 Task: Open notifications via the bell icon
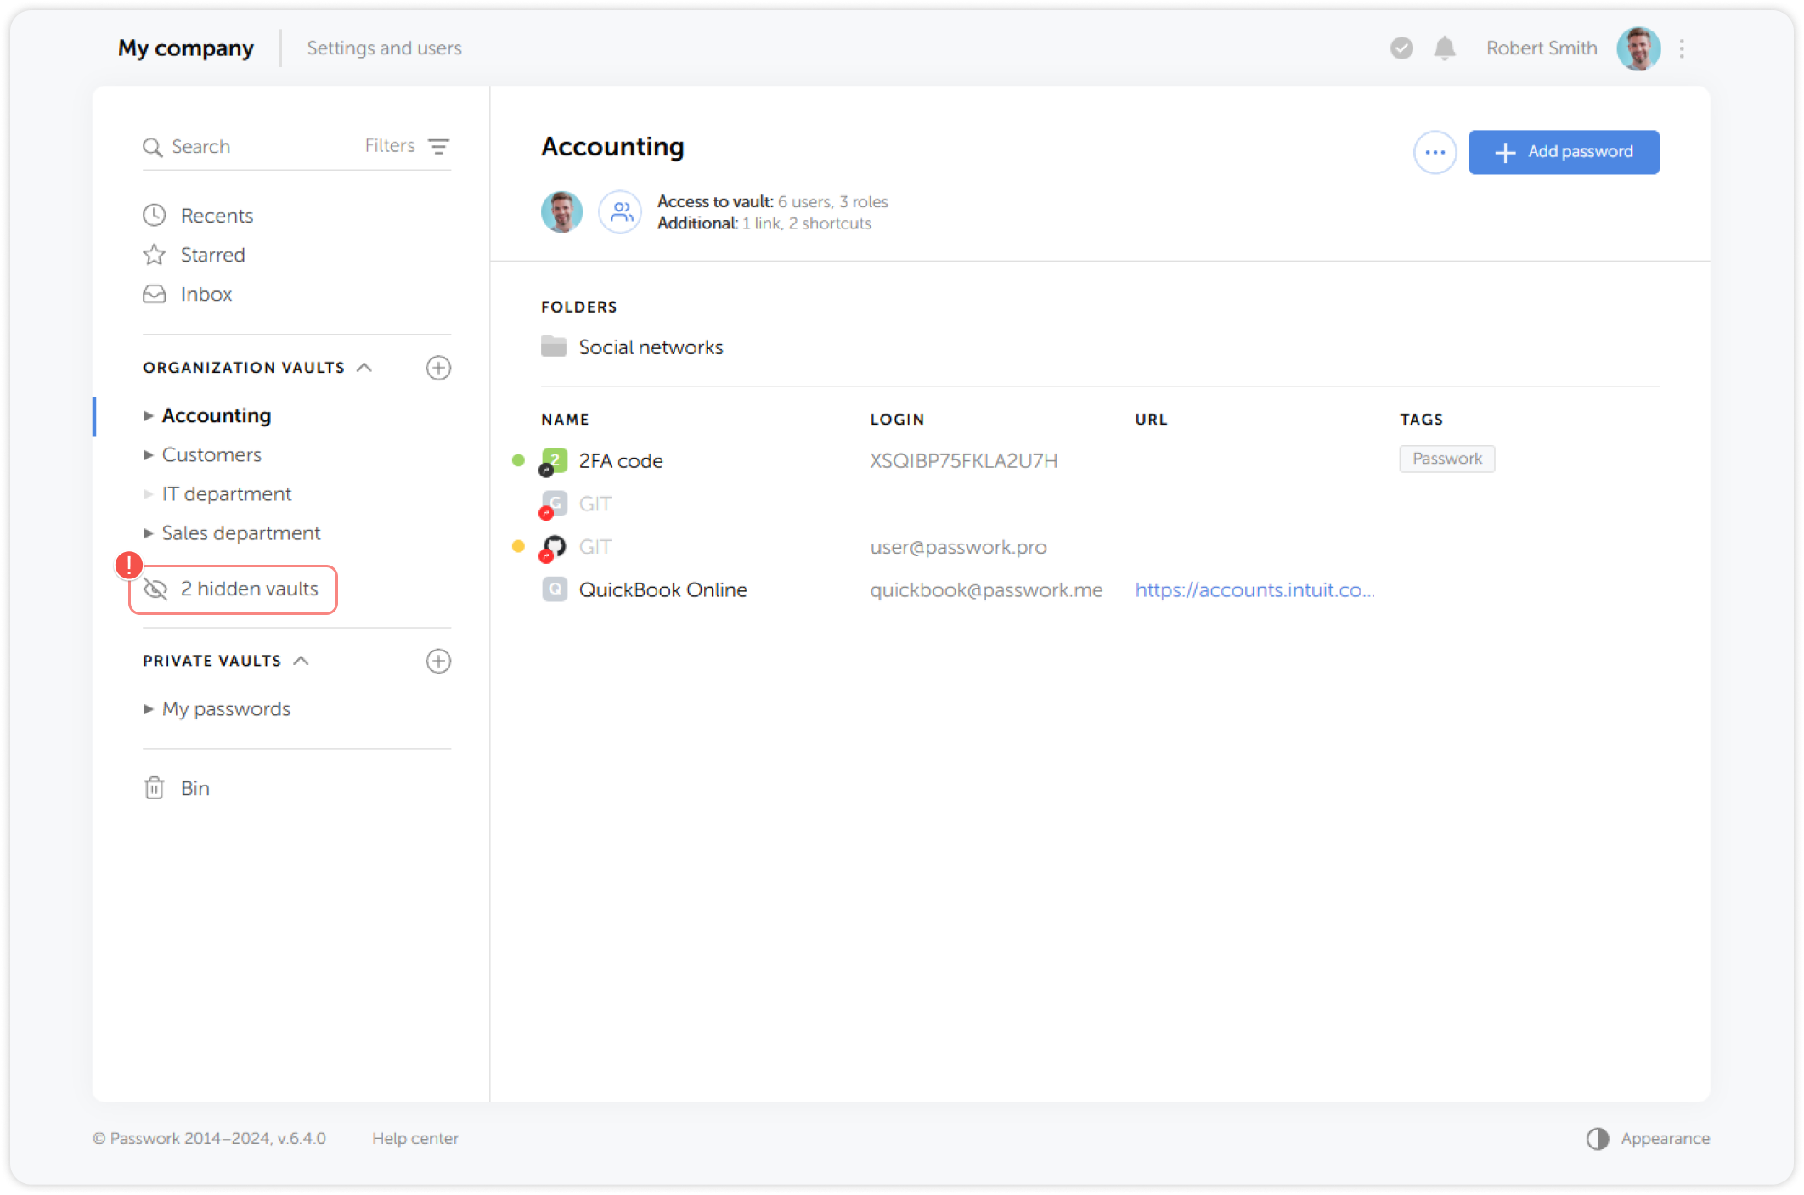[x=1445, y=48]
